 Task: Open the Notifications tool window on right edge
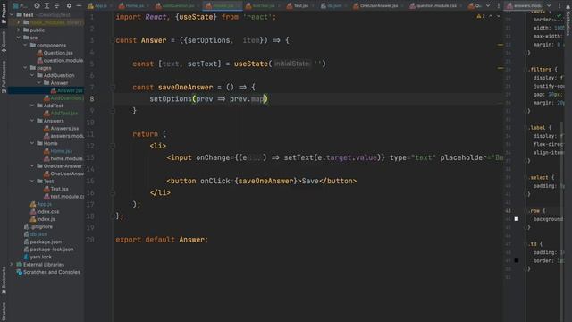point(568,21)
